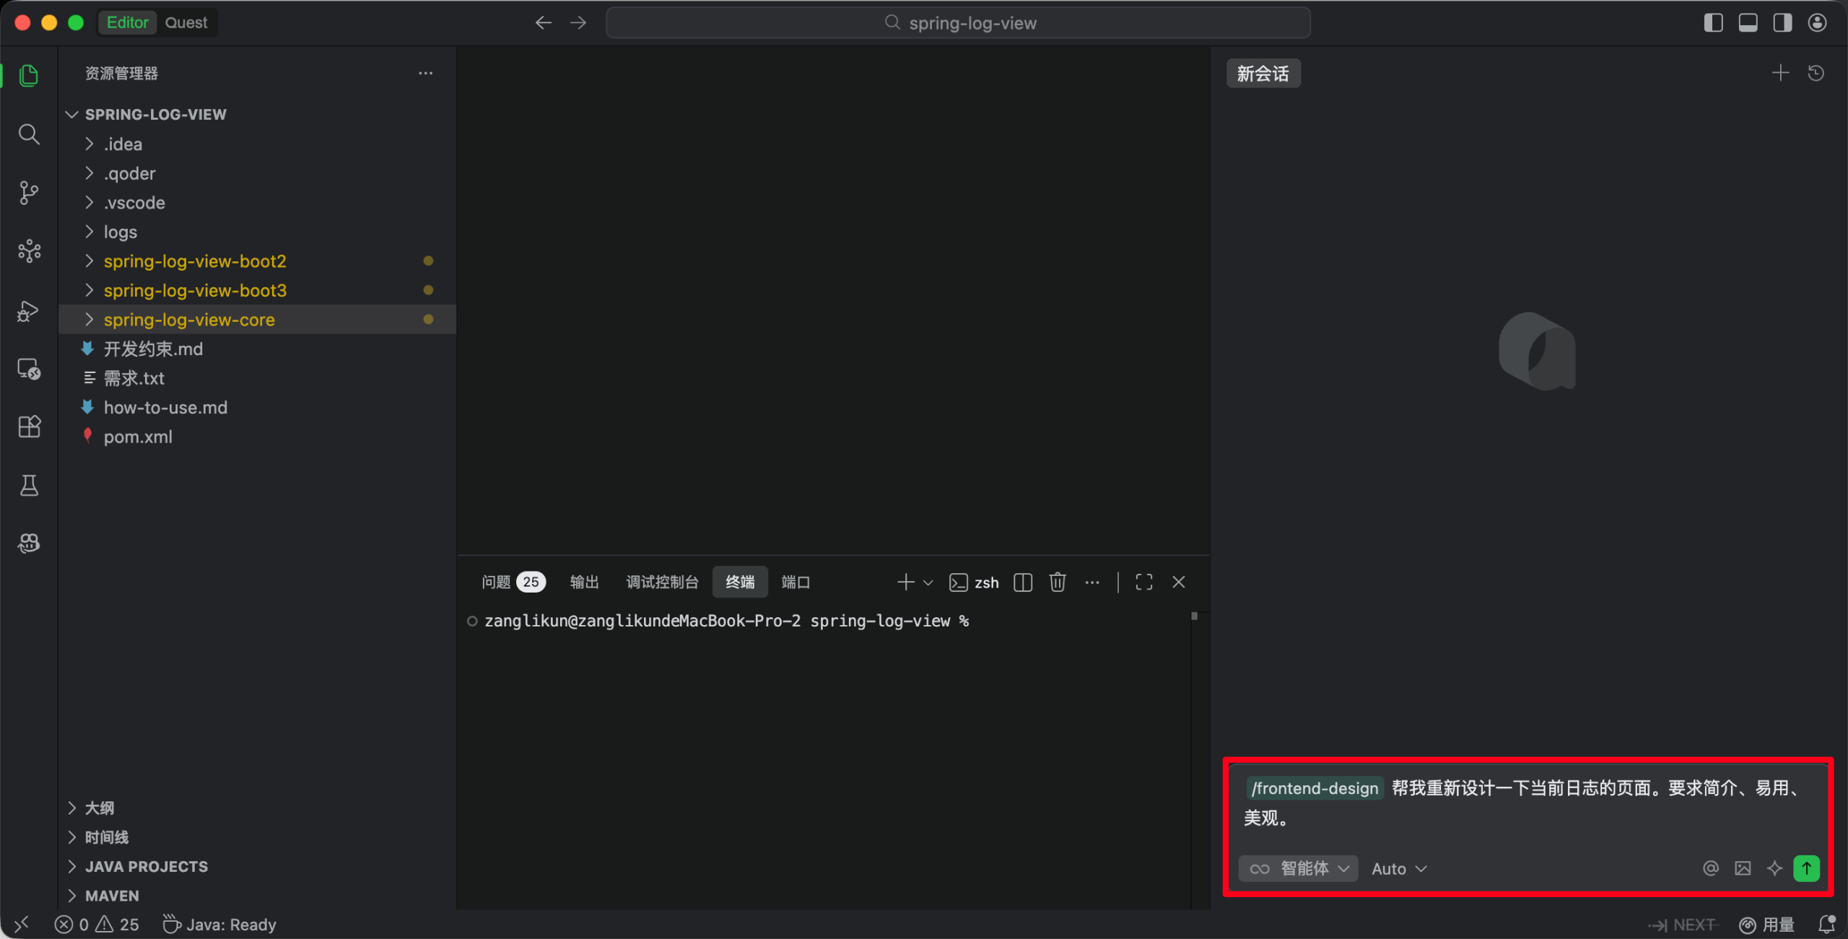
Task: Click the green send message button
Action: [1805, 868]
